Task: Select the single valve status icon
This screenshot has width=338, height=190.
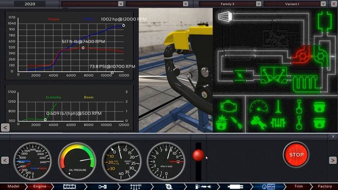Action: (278, 107)
